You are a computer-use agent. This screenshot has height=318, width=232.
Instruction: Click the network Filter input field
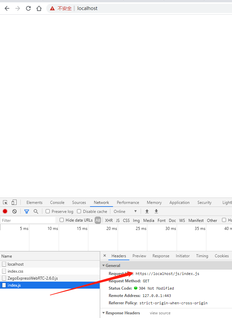[28, 220]
